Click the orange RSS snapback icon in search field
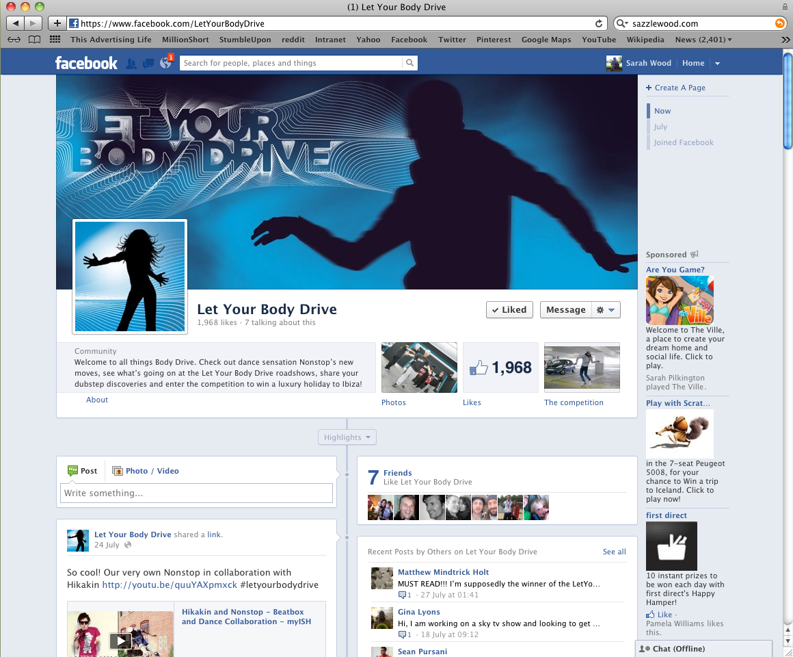Image resolution: width=793 pixels, height=657 pixels. click(x=780, y=23)
